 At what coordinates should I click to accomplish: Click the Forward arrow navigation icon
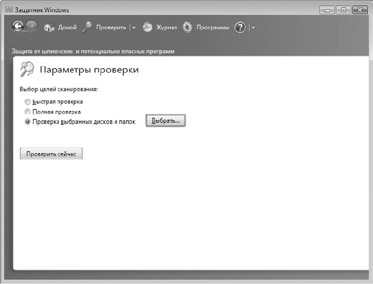point(32,27)
